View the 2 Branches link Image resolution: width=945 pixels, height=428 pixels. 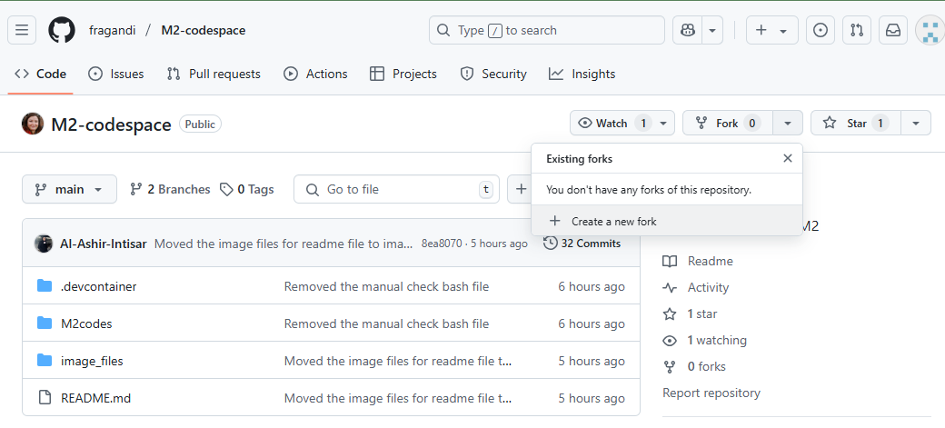pos(170,189)
